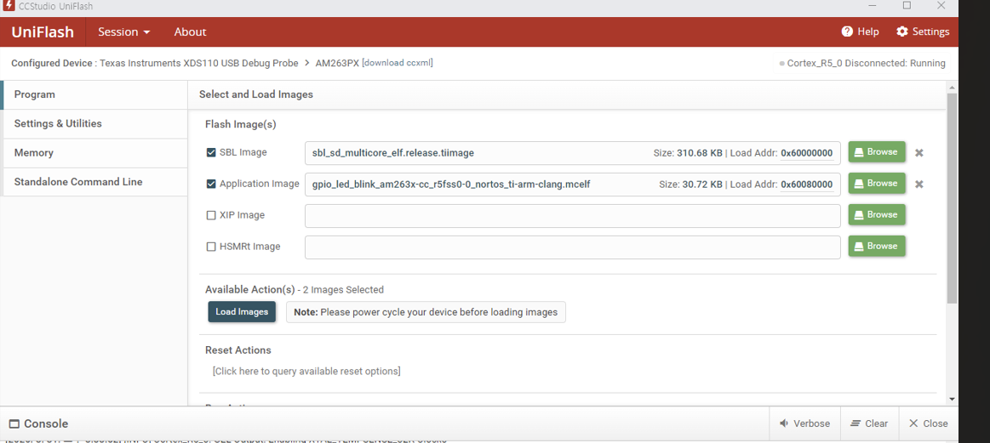Uncheck the Application Image checkbox
The height and width of the screenshot is (443, 990).
(211, 184)
